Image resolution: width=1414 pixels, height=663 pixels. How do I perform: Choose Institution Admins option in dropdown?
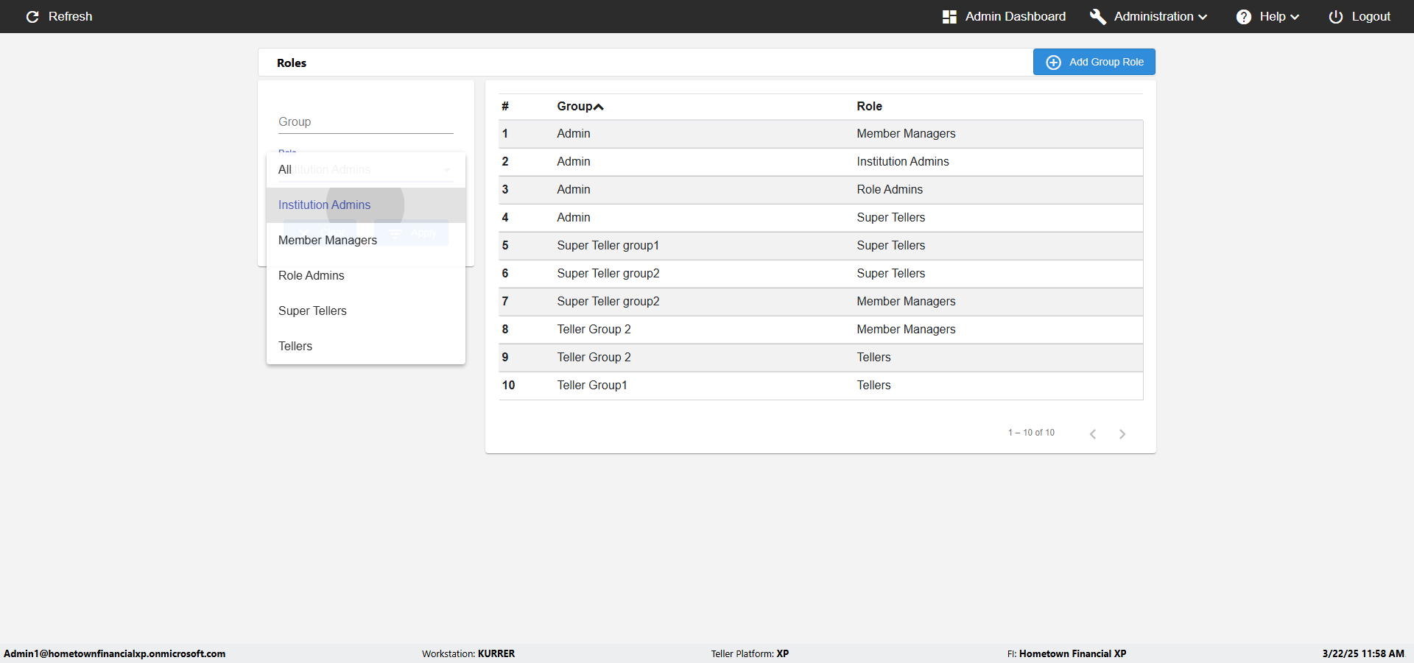pyautogui.click(x=366, y=205)
